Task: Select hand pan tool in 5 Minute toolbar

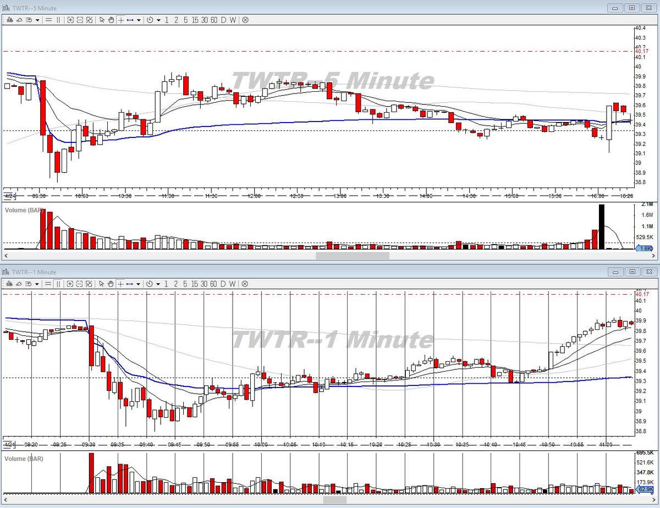Action: [111, 20]
